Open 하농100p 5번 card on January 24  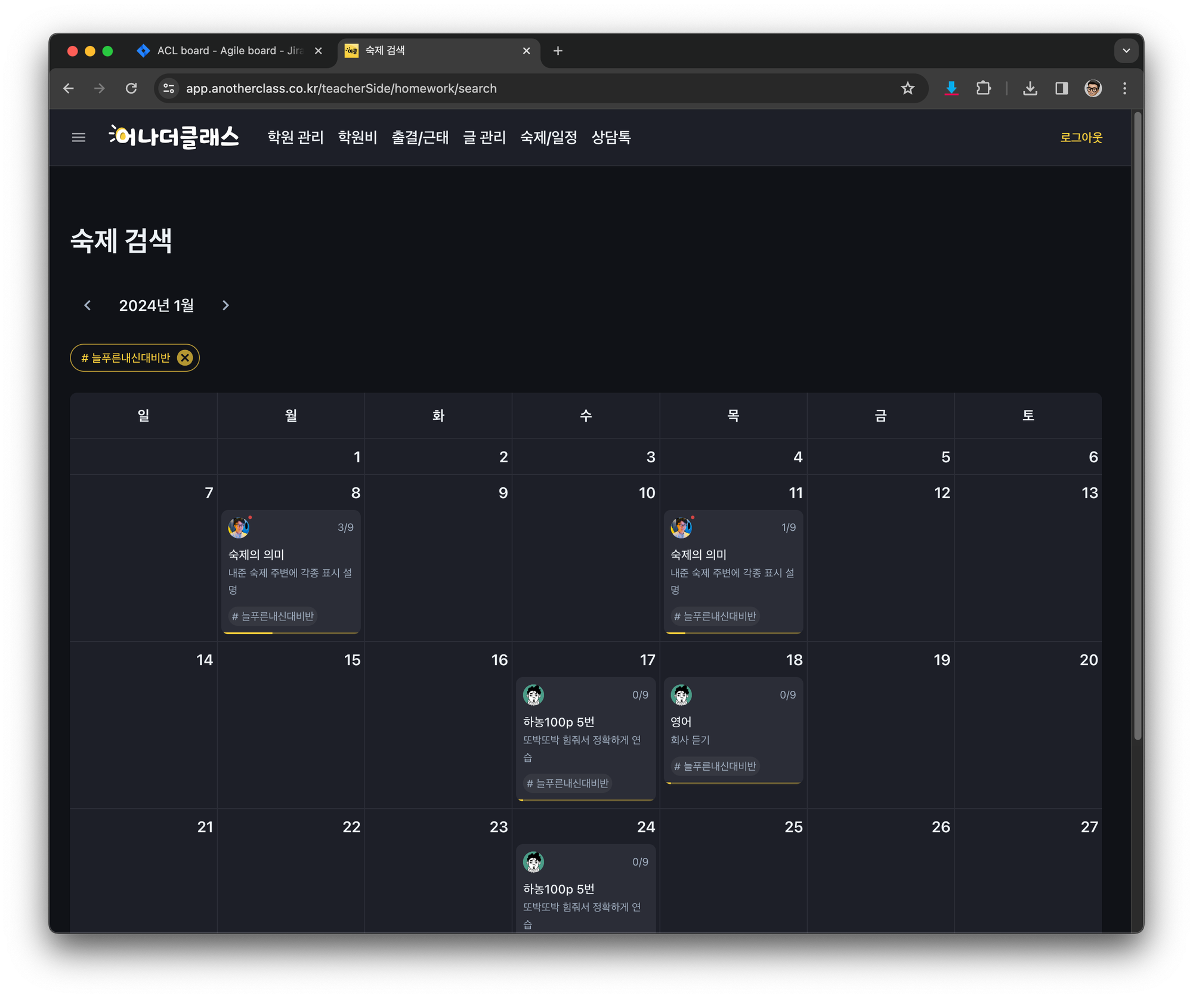coord(586,888)
